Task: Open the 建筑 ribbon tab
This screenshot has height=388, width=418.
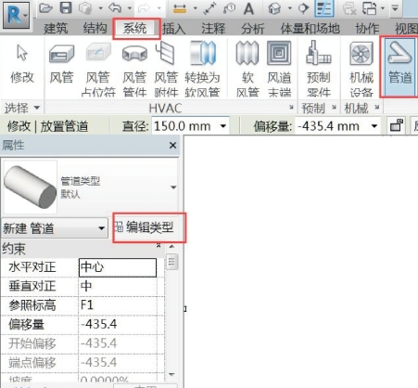Action: [x=56, y=29]
